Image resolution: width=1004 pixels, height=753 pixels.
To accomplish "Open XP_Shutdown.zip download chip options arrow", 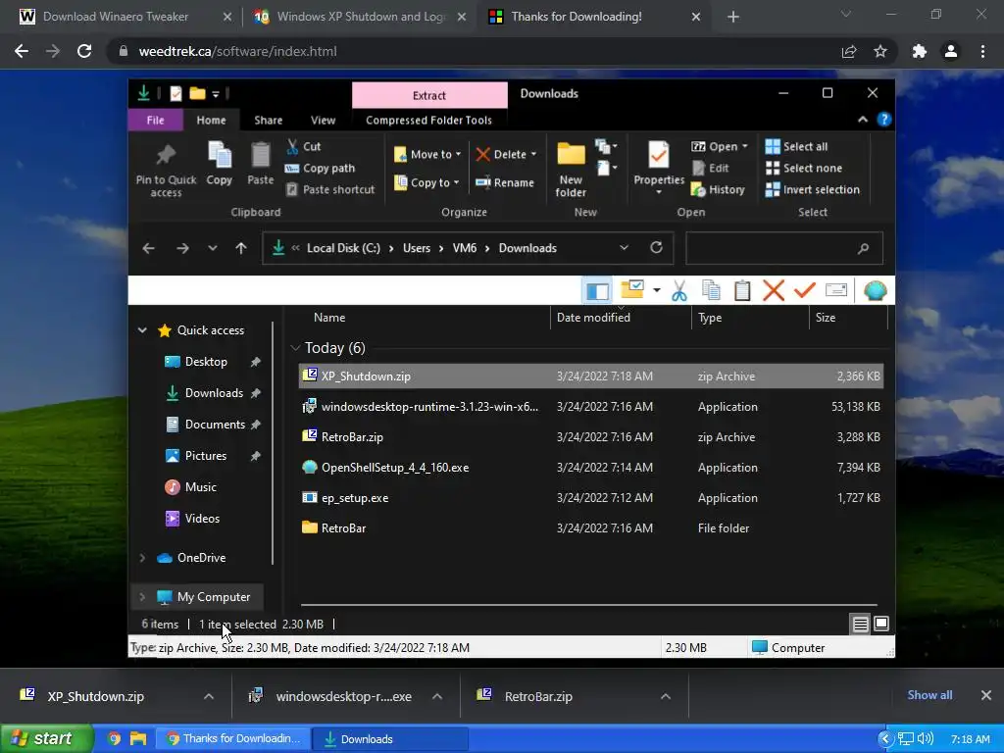I will [209, 696].
